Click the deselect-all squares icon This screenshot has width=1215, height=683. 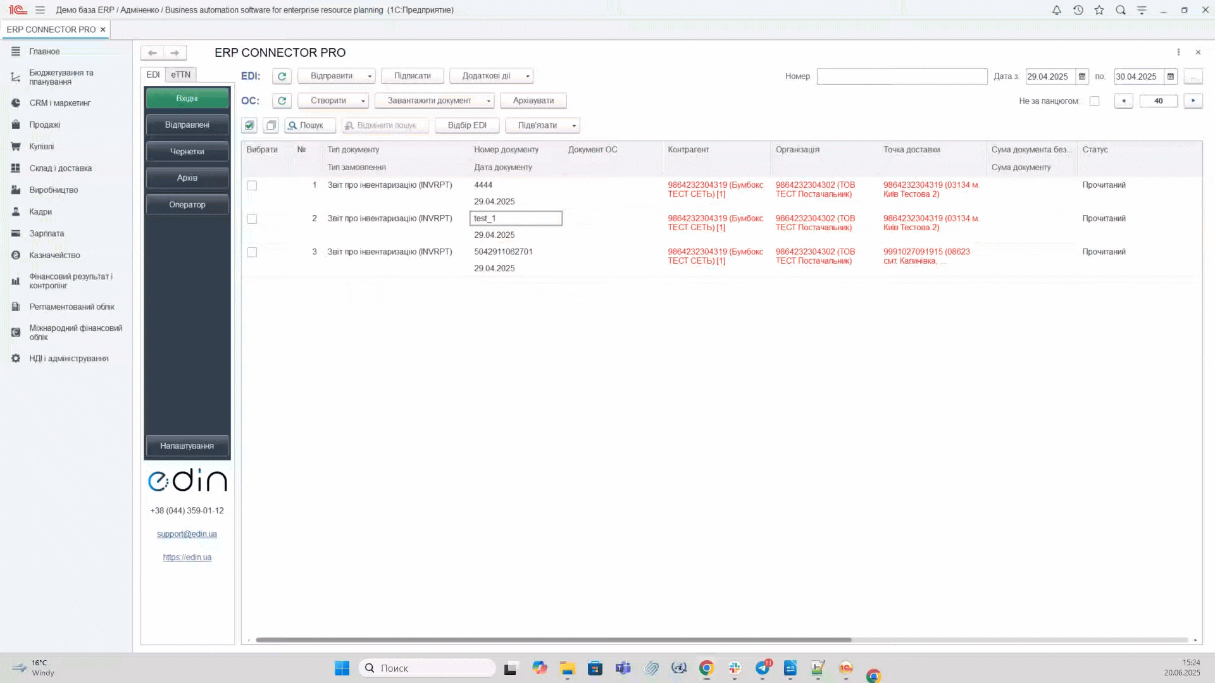(271, 125)
